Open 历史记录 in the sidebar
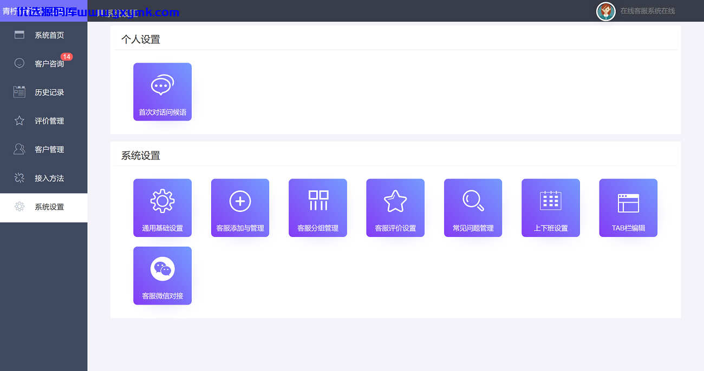This screenshot has height=371, width=704. (x=43, y=92)
